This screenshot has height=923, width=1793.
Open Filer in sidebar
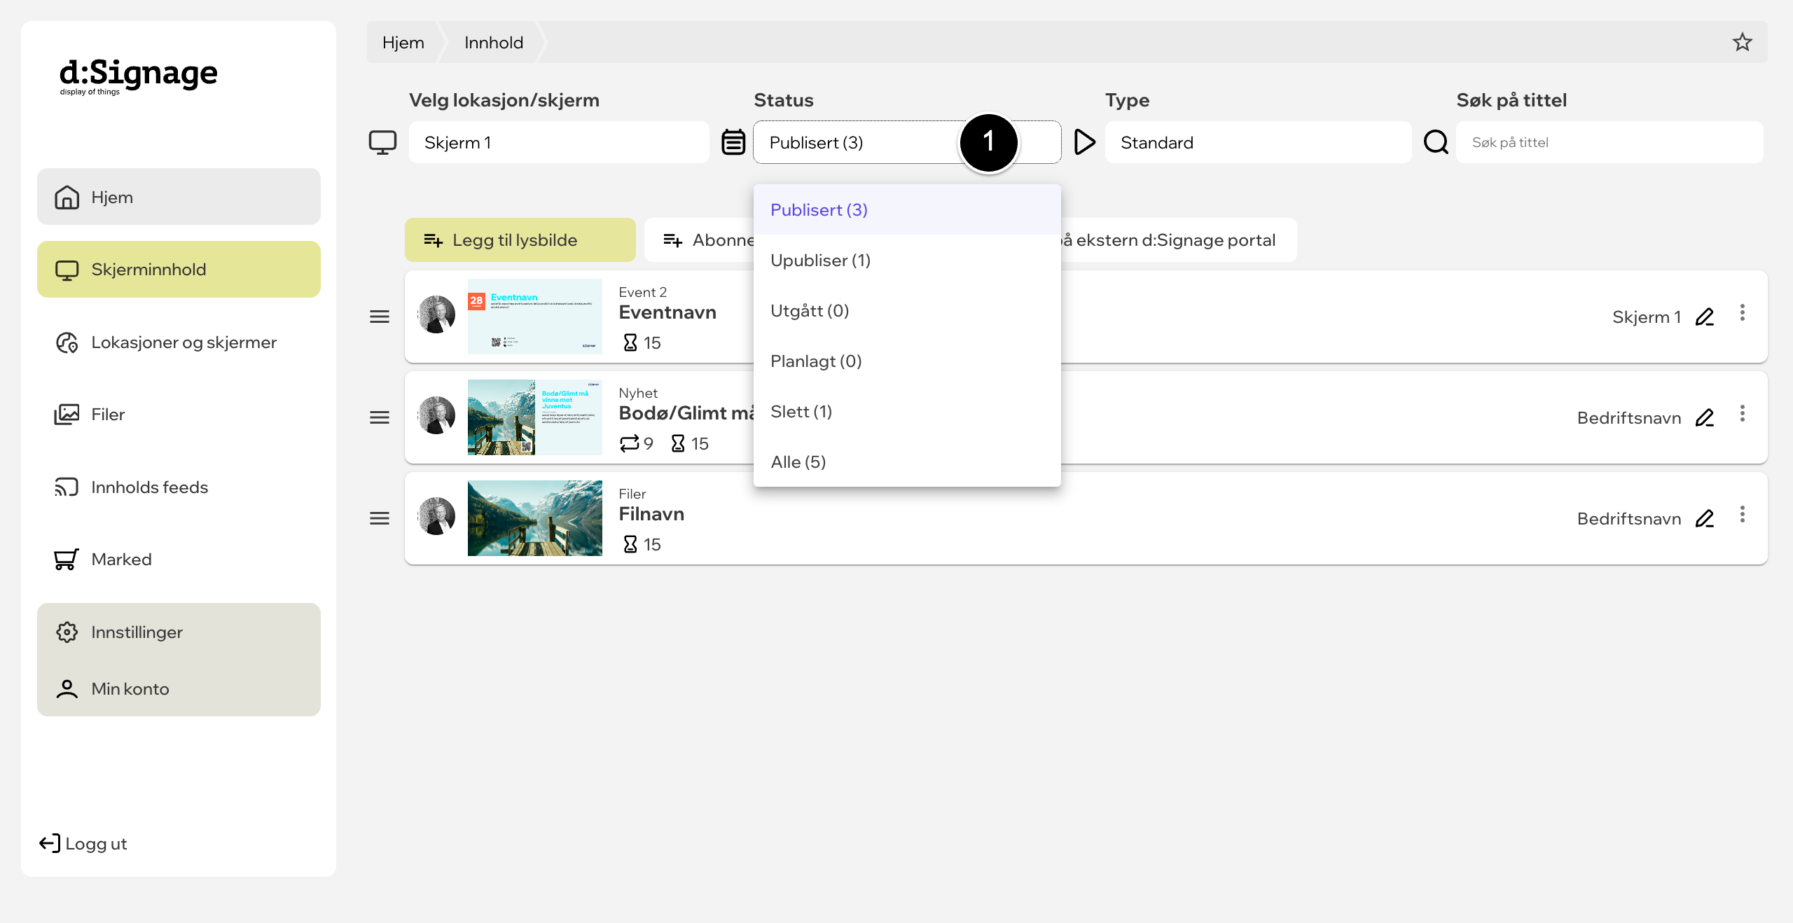179,415
